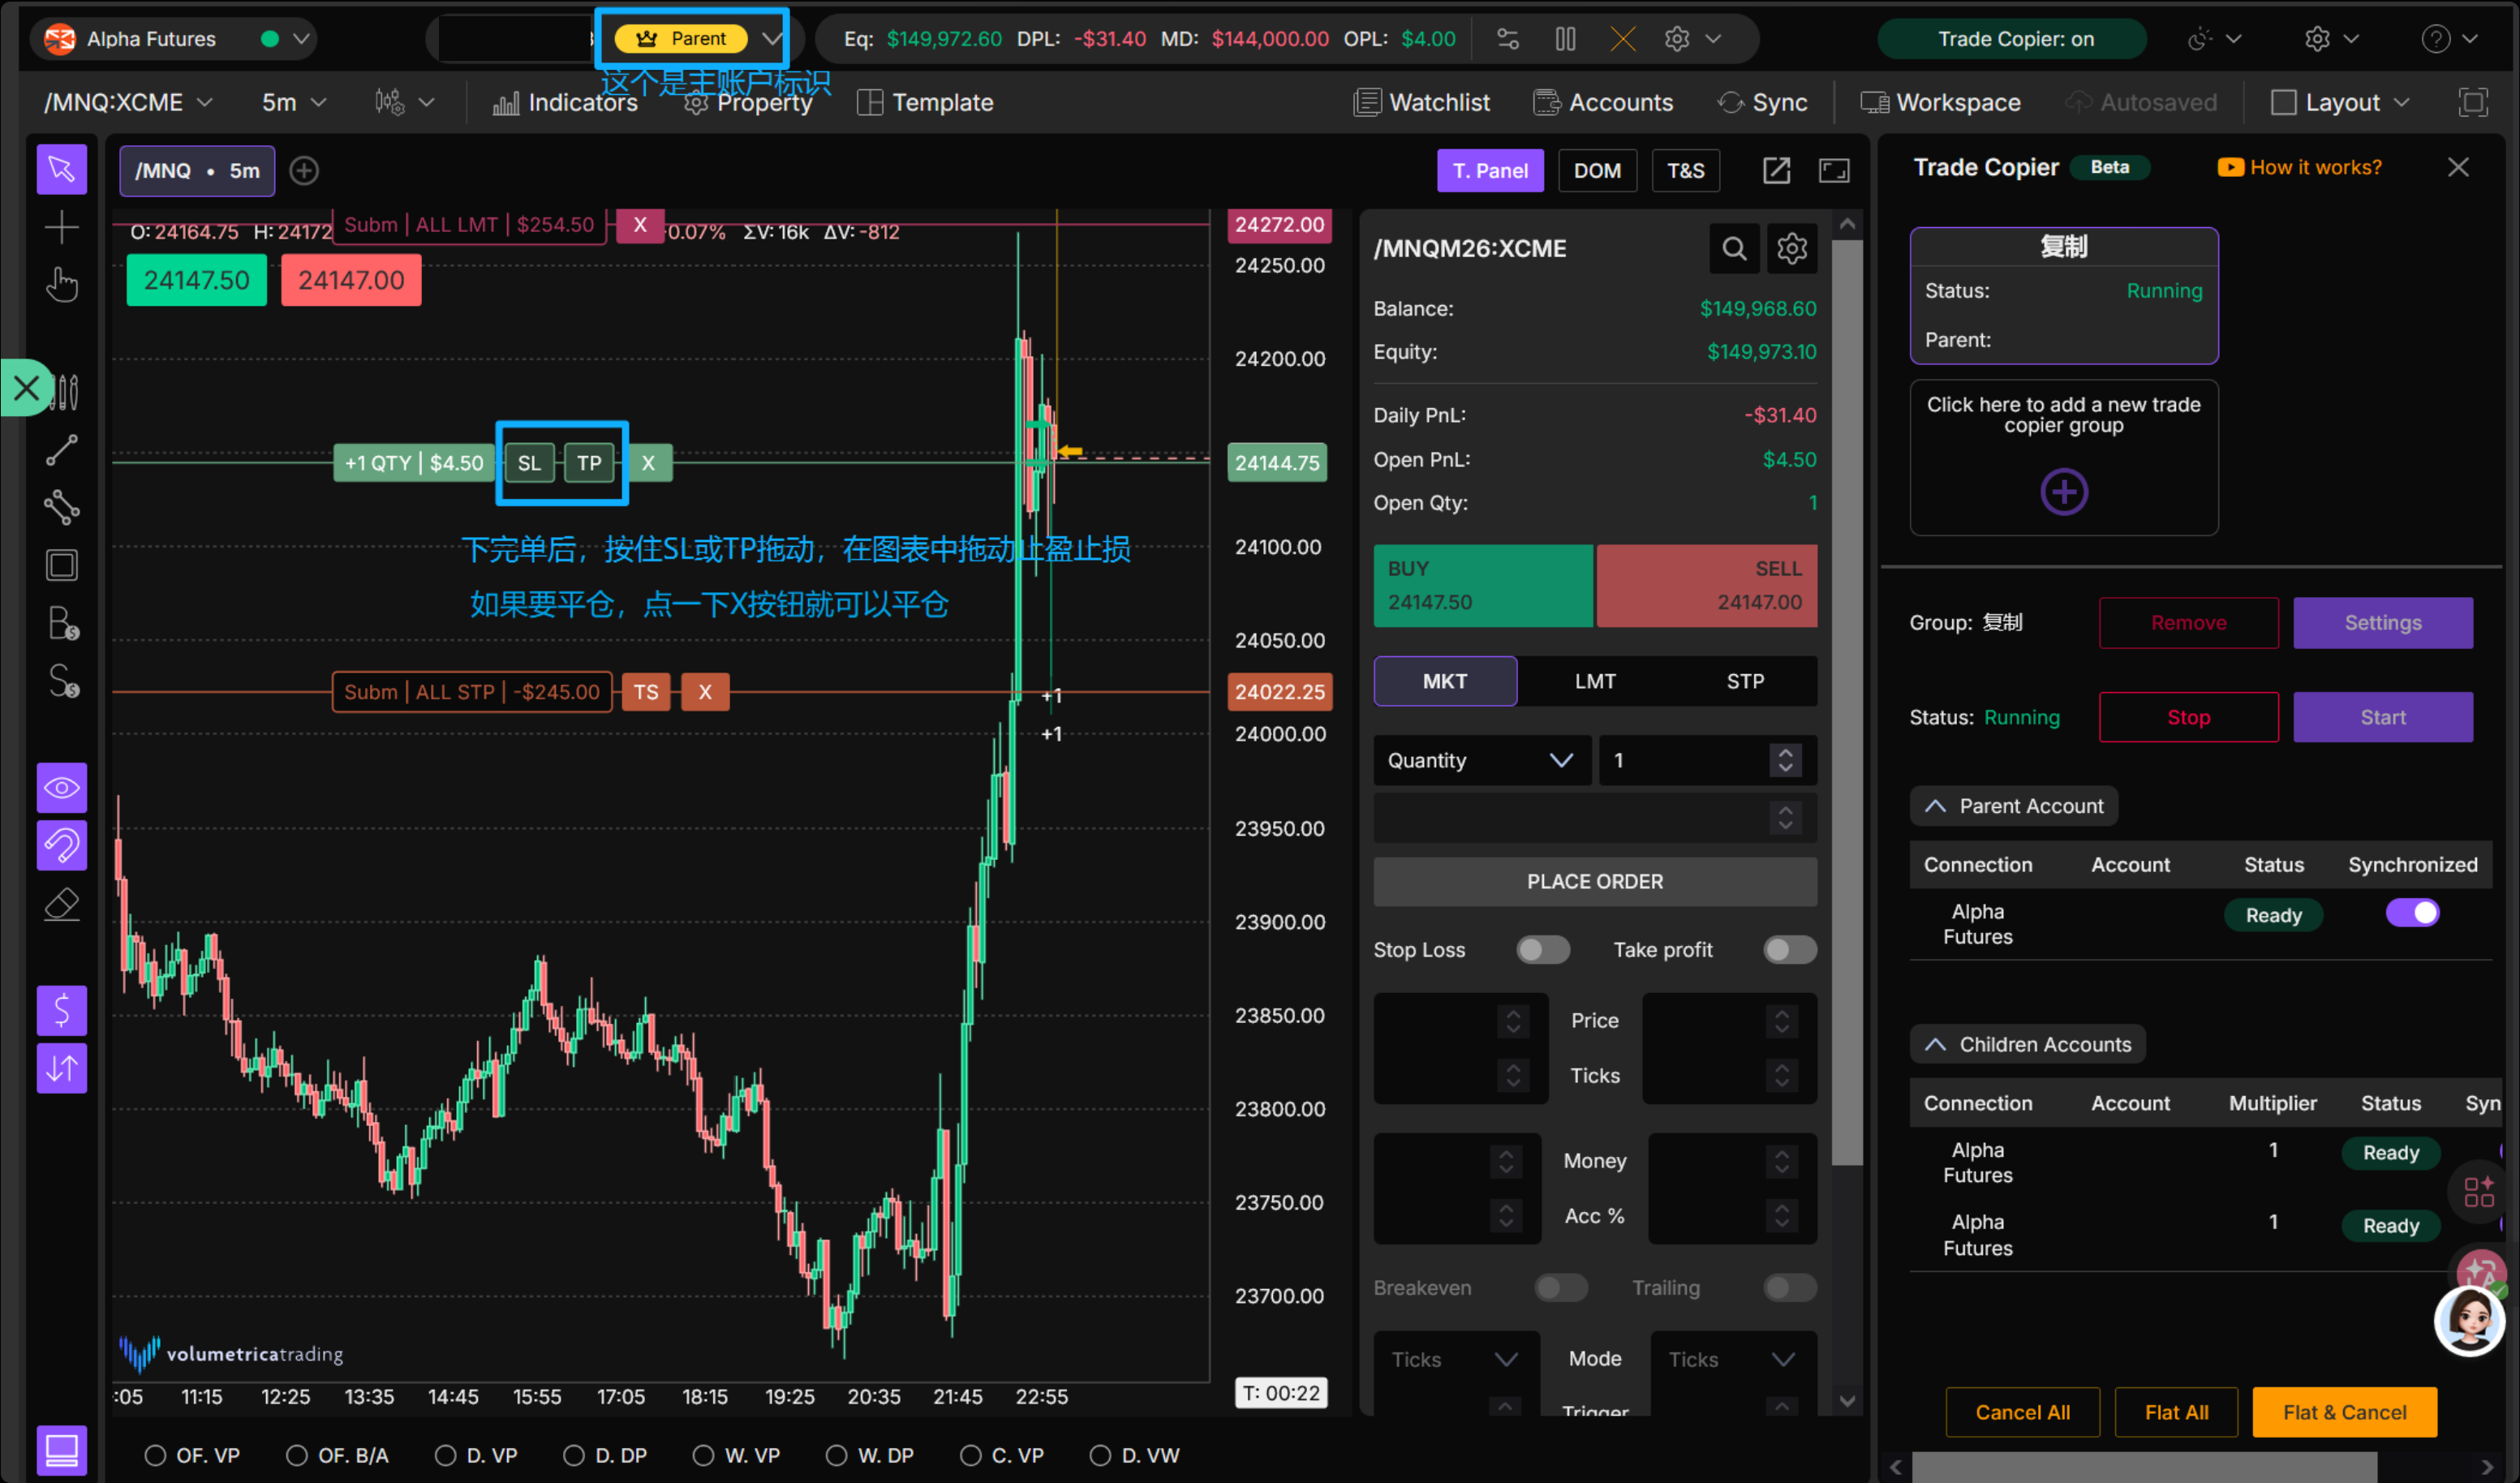Toggle synchronization for Alpha Futures parent account

point(2412,912)
